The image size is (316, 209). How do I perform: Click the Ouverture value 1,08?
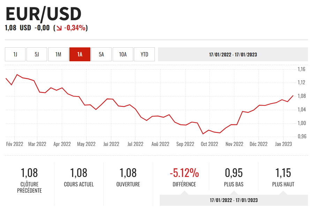[128, 172]
